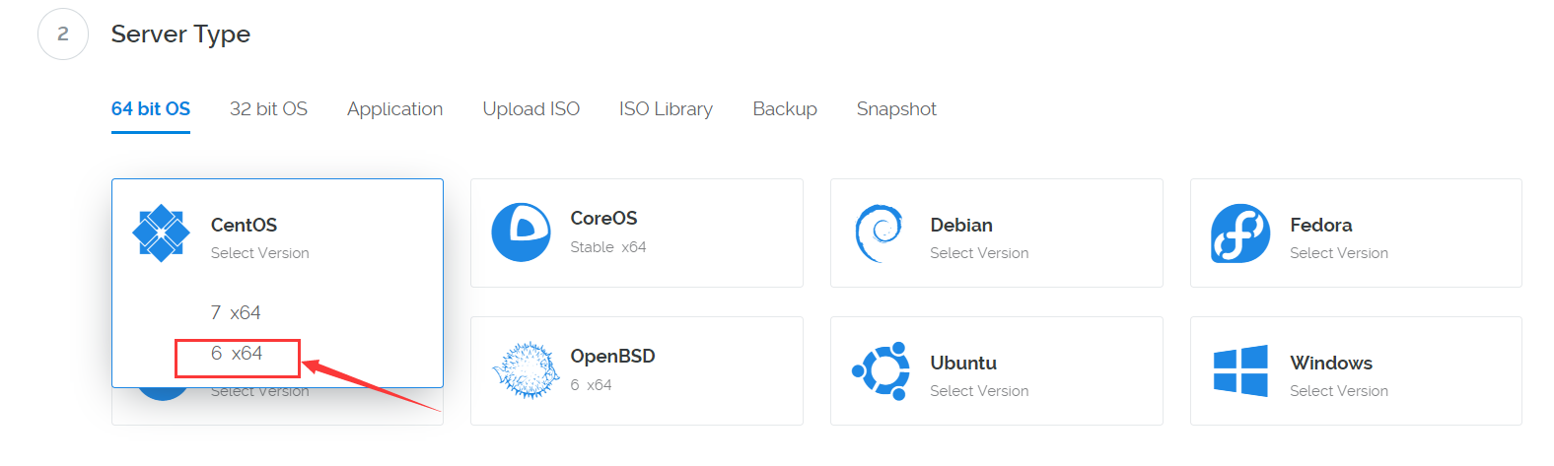
Task: Expand Ubuntu Select Version list
Action: point(978,391)
